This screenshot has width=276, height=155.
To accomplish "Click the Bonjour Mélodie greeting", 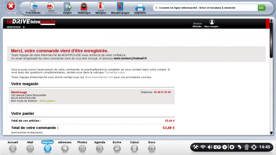I will (x=197, y=25).
